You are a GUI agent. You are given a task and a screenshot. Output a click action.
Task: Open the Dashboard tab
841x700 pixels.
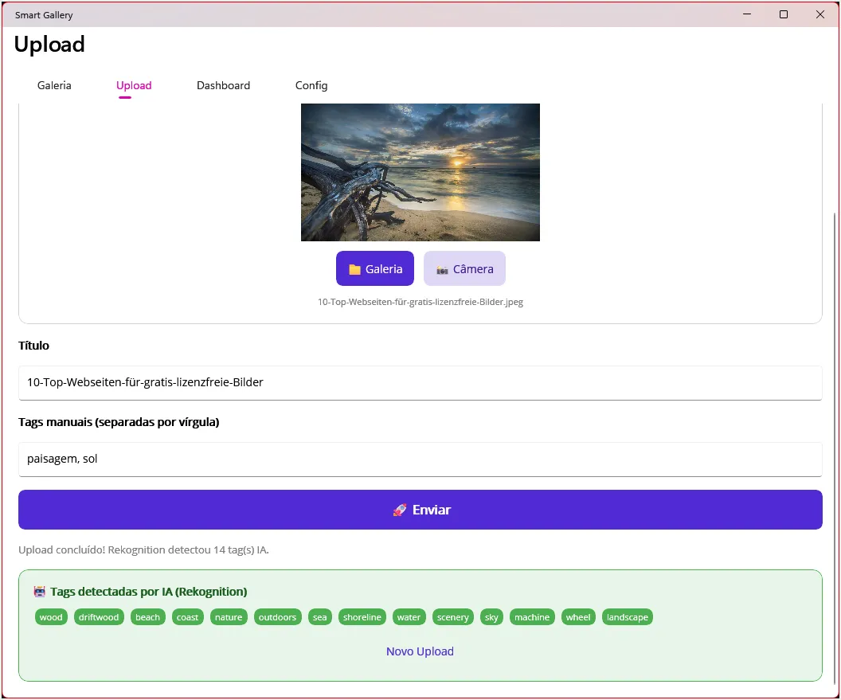(223, 85)
